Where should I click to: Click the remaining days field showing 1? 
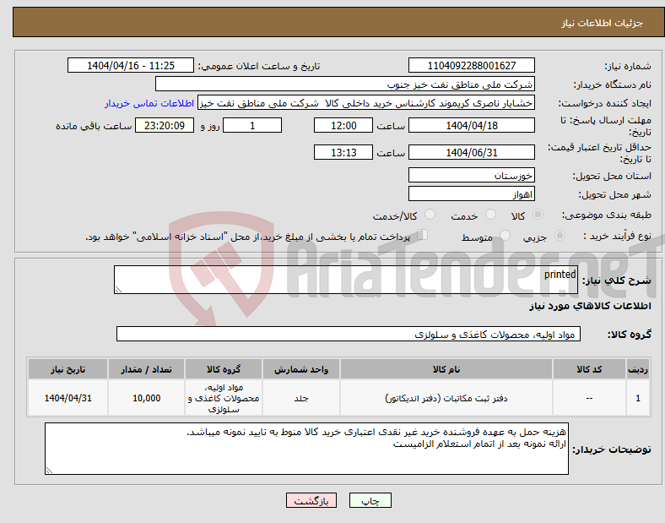click(x=252, y=125)
